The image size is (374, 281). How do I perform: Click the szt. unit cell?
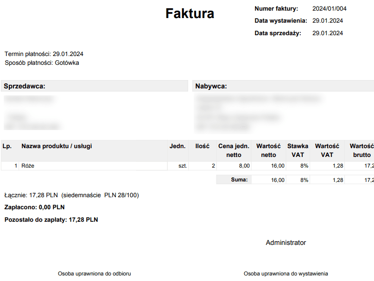[183, 166]
